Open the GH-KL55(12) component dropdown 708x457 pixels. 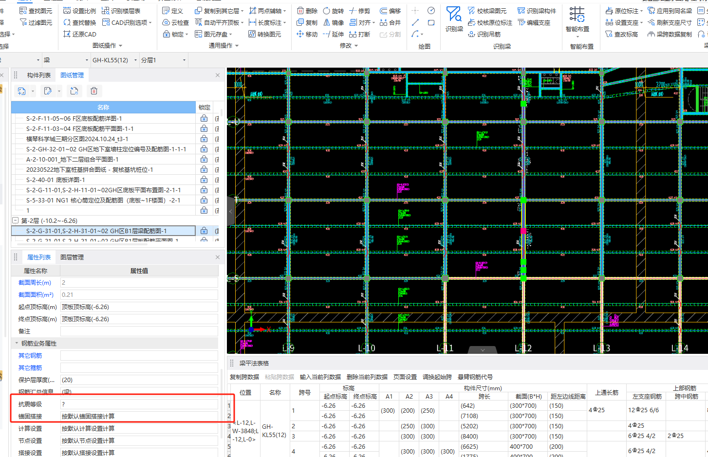coord(135,60)
